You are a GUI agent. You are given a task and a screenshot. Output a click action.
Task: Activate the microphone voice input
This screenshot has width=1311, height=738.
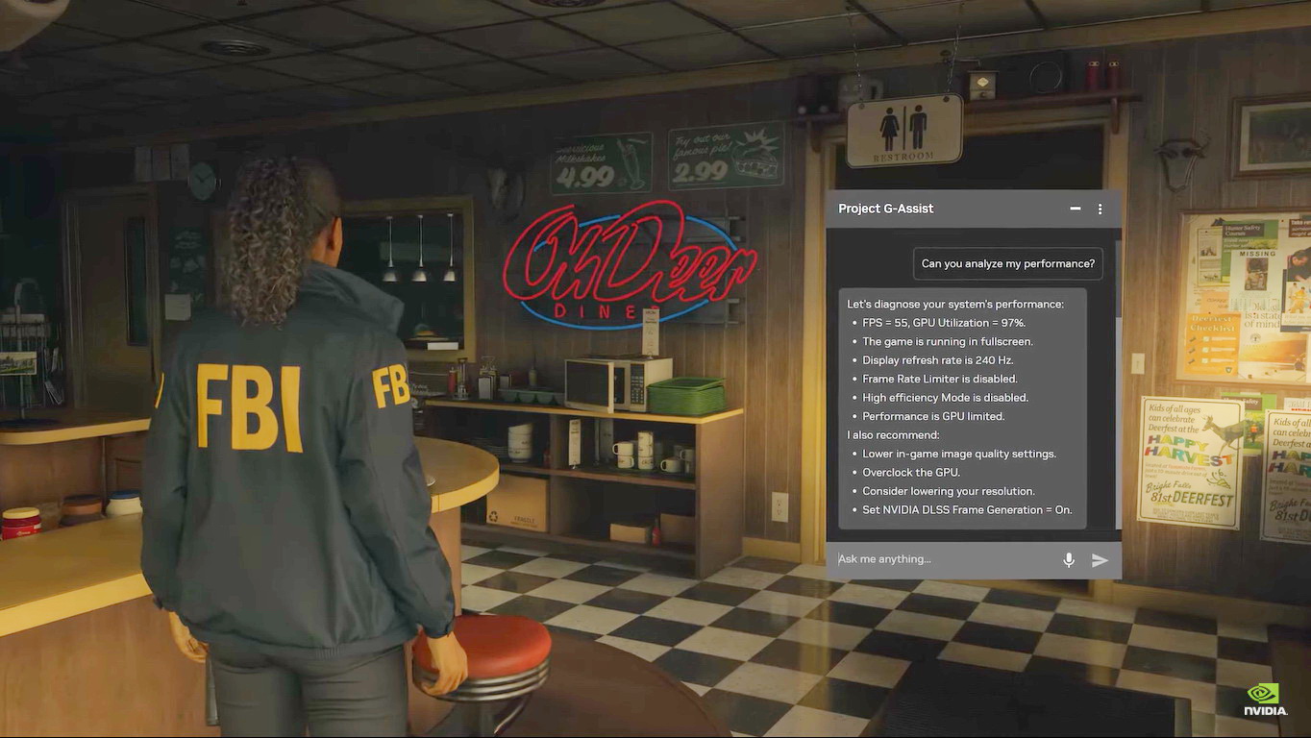click(x=1069, y=559)
